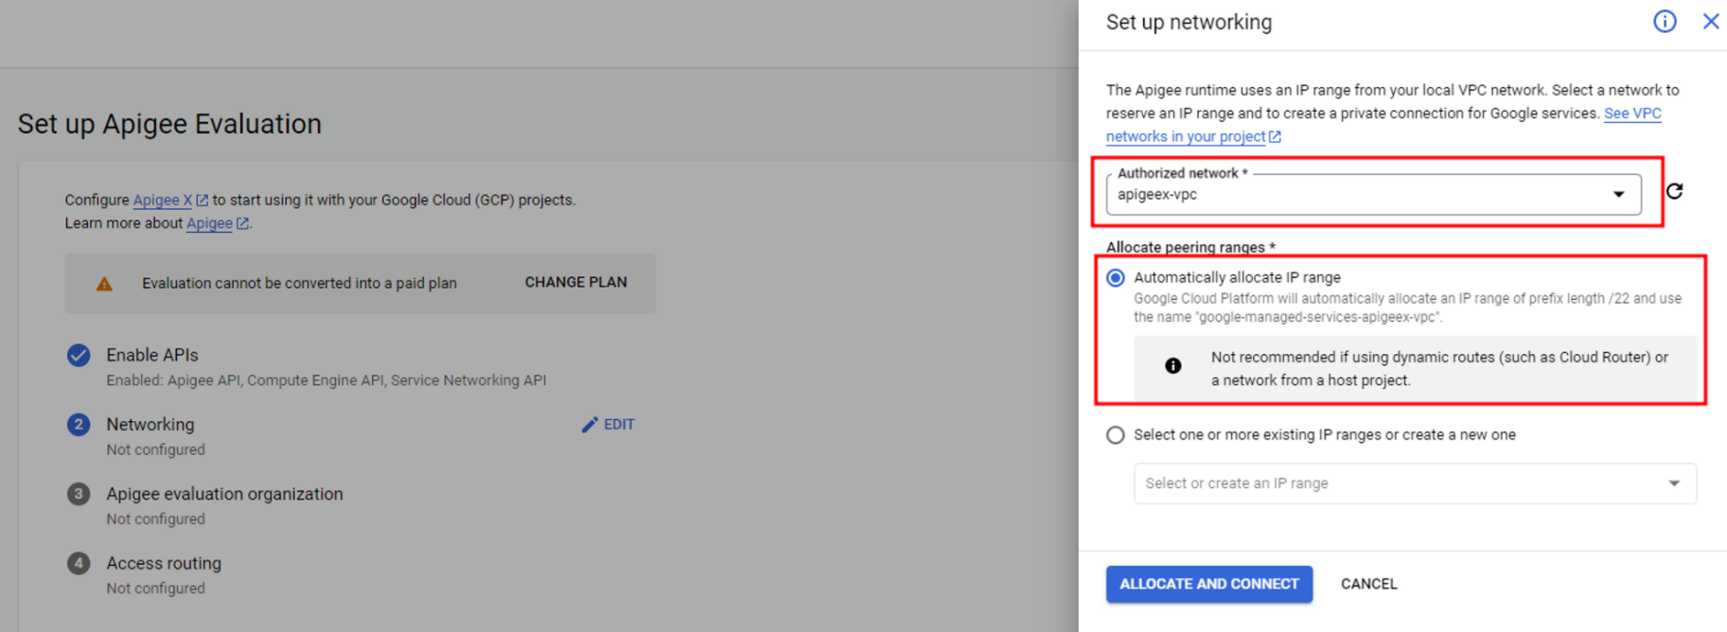Click the Enable APIs checkmark icon
1727x632 pixels.
pyautogui.click(x=79, y=355)
